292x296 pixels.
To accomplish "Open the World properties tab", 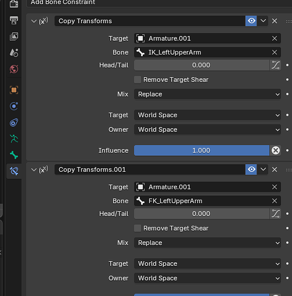I will pyautogui.click(x=14, y=69).
